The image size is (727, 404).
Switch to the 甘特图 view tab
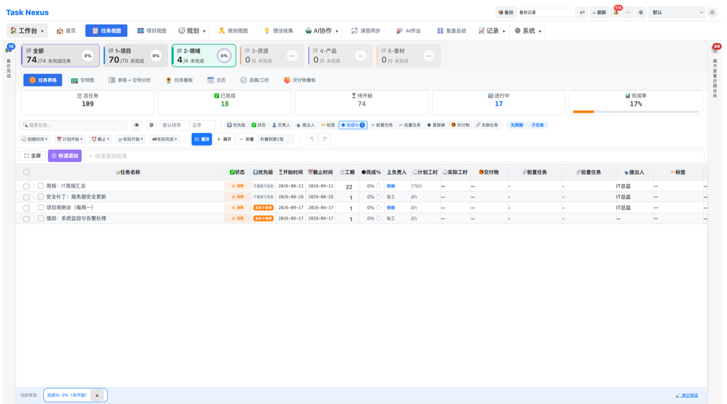click(83, 80)
